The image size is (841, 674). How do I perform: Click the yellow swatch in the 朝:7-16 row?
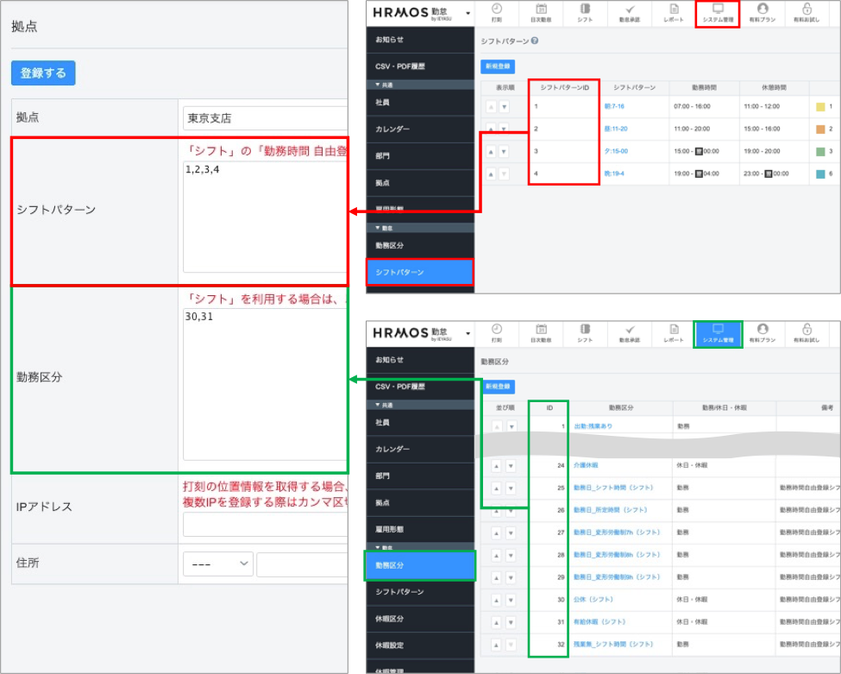click(820, 107)
